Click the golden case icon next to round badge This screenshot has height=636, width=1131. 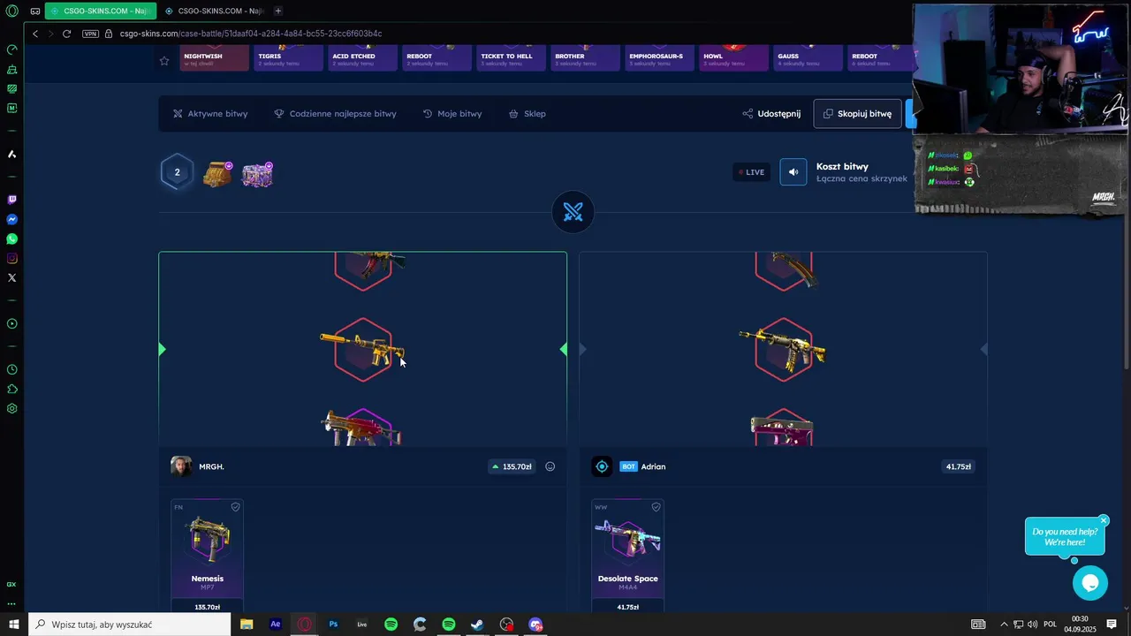click(217, 173)
